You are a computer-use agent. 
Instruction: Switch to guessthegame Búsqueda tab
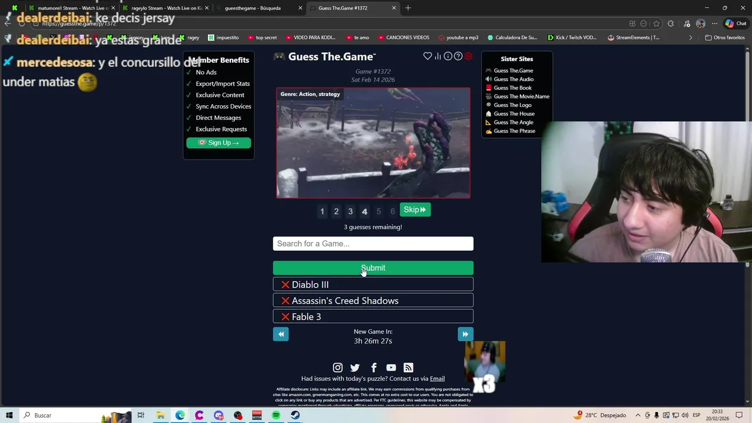(258, 8)
